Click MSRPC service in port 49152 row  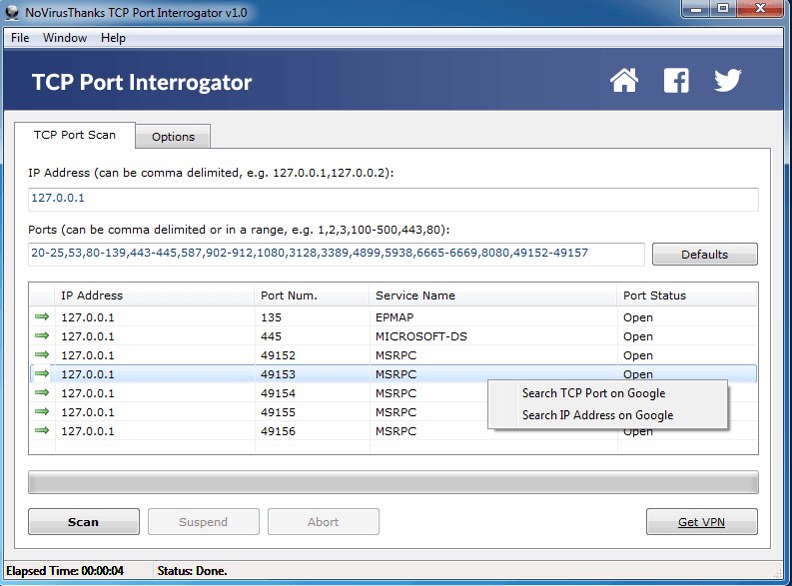coord(396,355)
